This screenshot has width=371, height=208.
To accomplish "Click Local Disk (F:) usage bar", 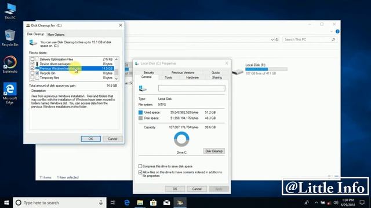I will 266,69.
